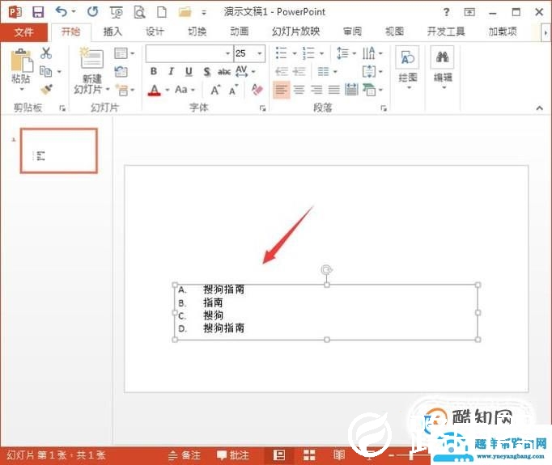Increase font size with large A icon
This screenshot has width=552, height=465.
215,90
